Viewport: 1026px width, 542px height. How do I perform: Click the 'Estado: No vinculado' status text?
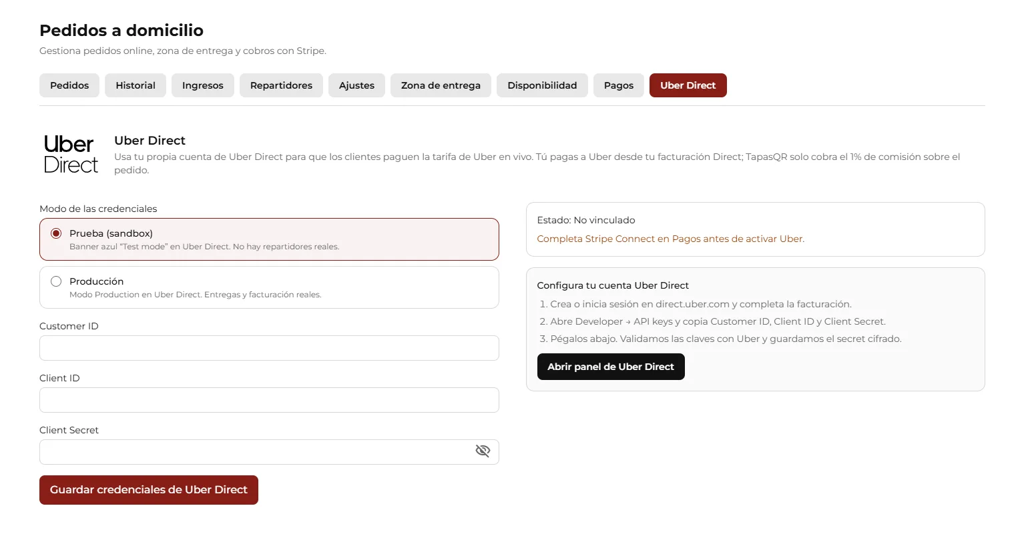click(586, 220)
